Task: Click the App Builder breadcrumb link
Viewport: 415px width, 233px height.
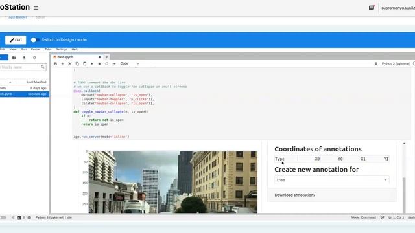Action: pyautogui.click(x=18, y=17)
